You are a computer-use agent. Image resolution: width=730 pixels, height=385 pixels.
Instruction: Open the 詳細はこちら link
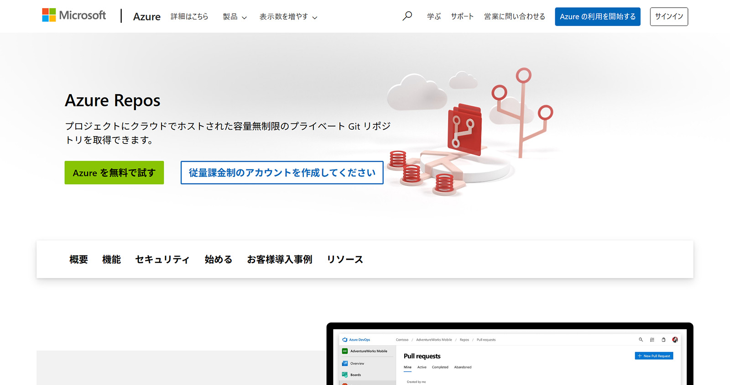[189, 16]
